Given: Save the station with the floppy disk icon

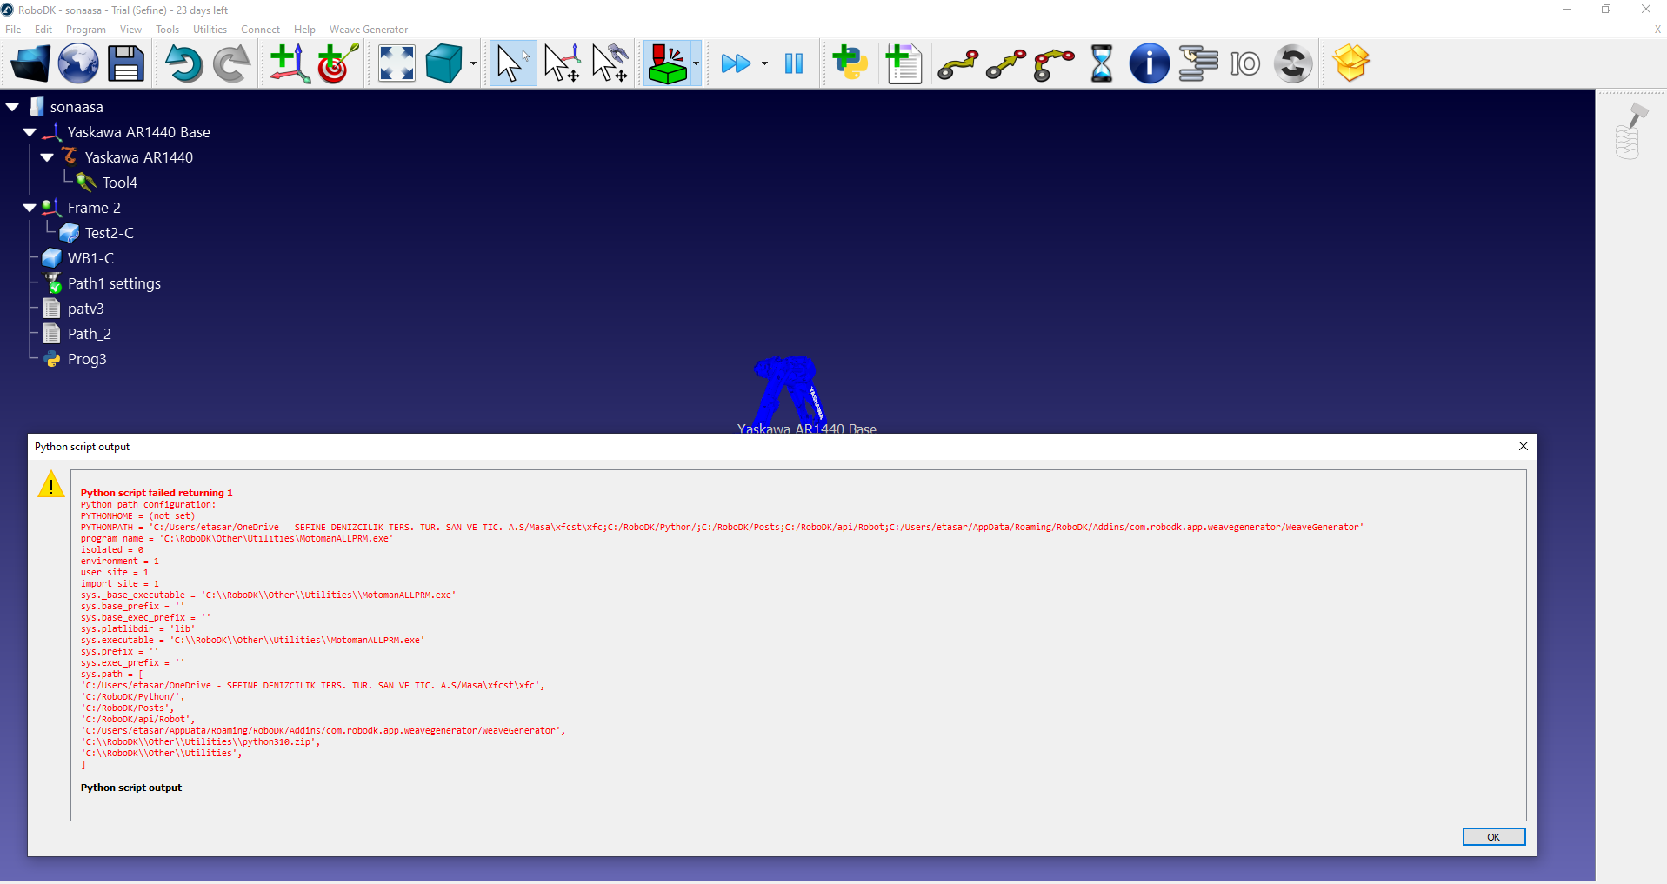Looking at the screenshot, I should (x=126, y=63).
